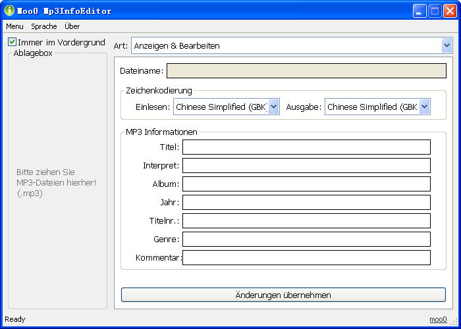Open the Menu menu
Image resolution: width=461 pixels, height=329 pixels.
(x=14, y=26)
